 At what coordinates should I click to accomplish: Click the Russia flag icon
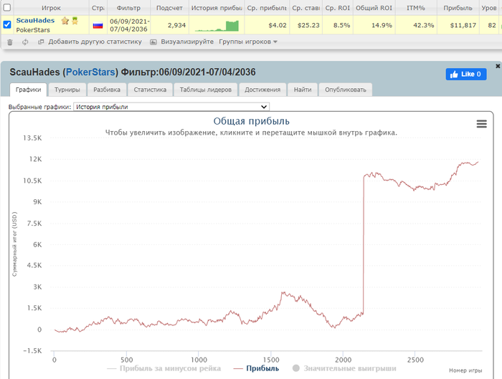click(98, 25)
